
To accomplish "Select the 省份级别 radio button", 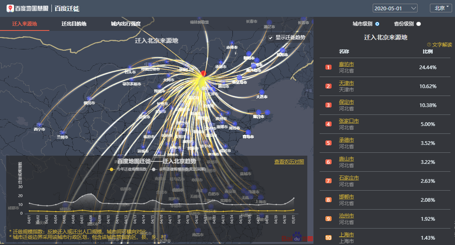I will 418,24.
